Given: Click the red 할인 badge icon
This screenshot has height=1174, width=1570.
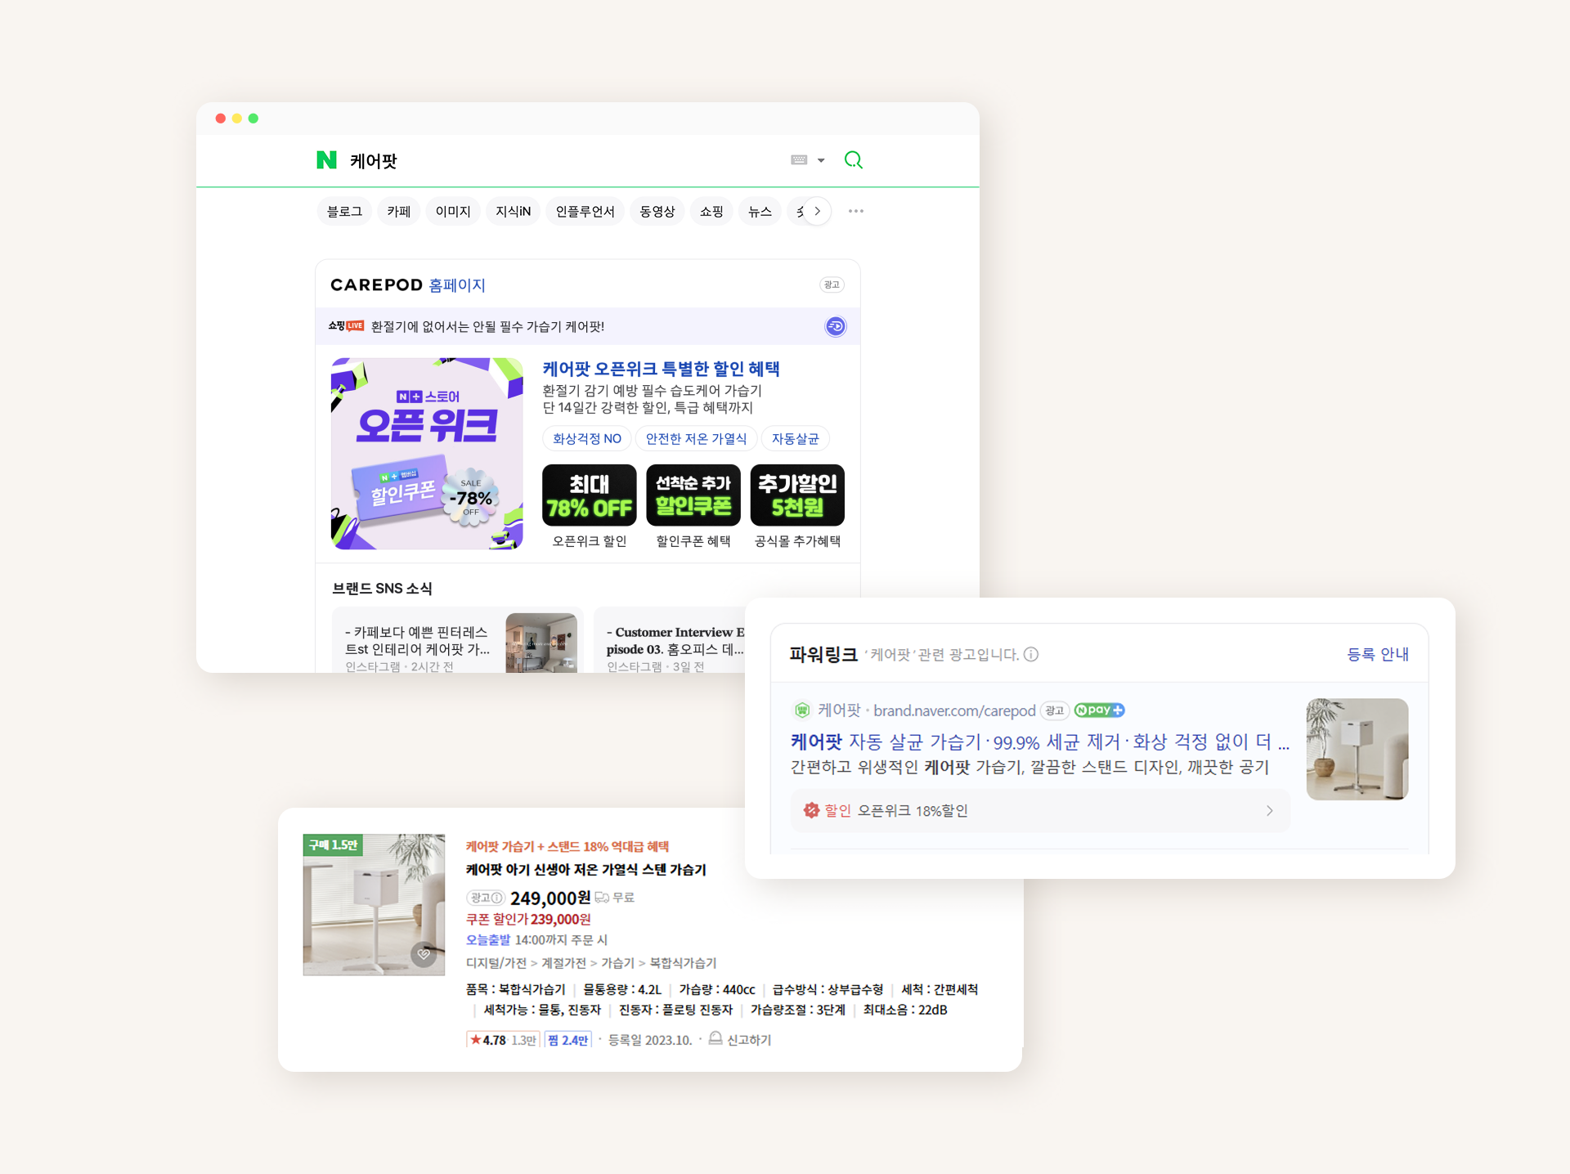Looking at the screenshot, I should coord(811,810).
